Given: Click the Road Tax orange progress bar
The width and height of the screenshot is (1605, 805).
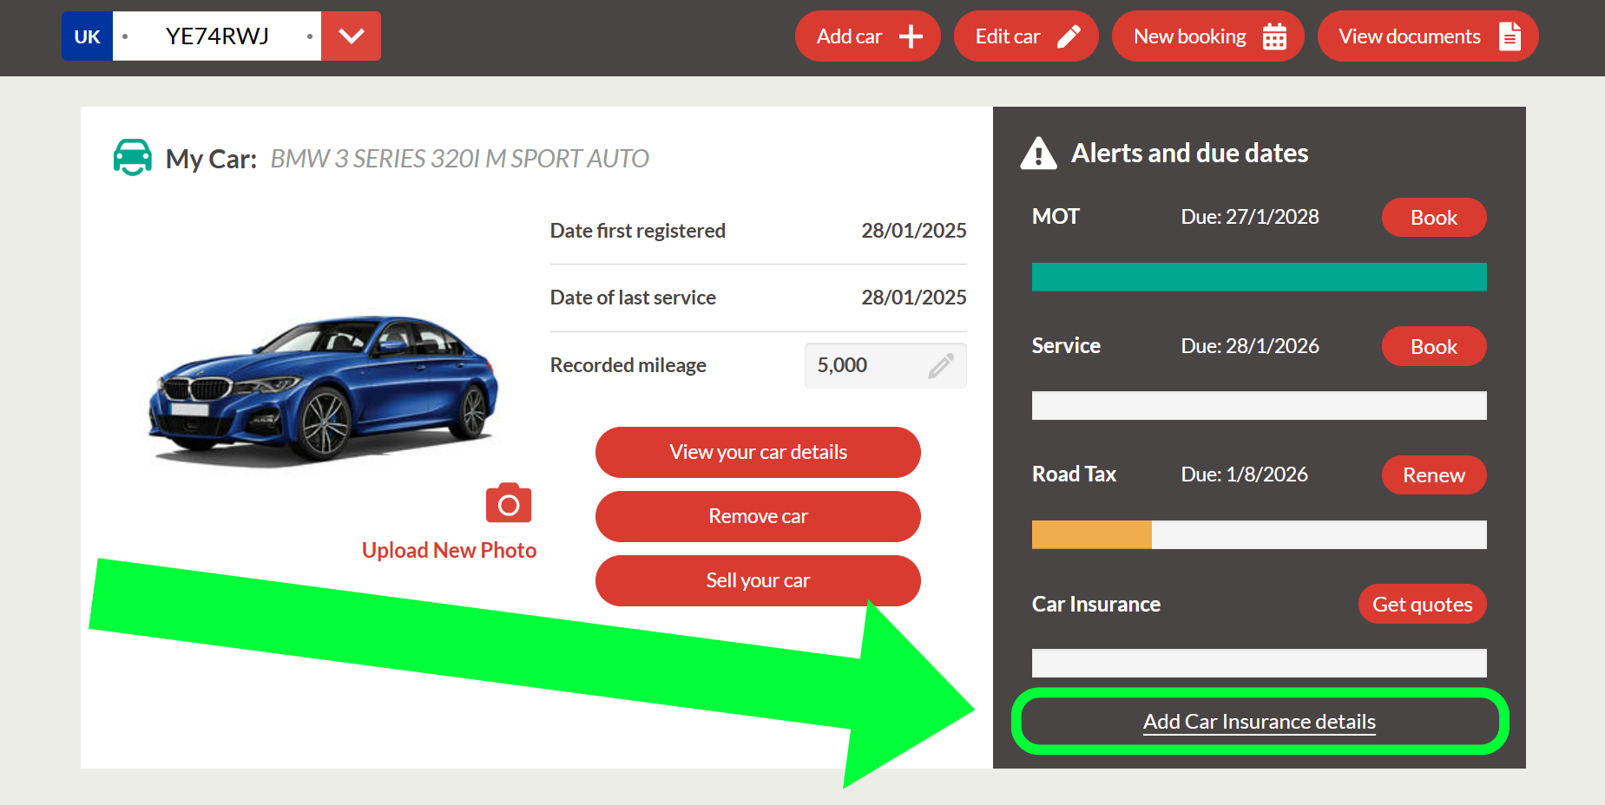Looking at the screenshot, I should [1092, 535].
